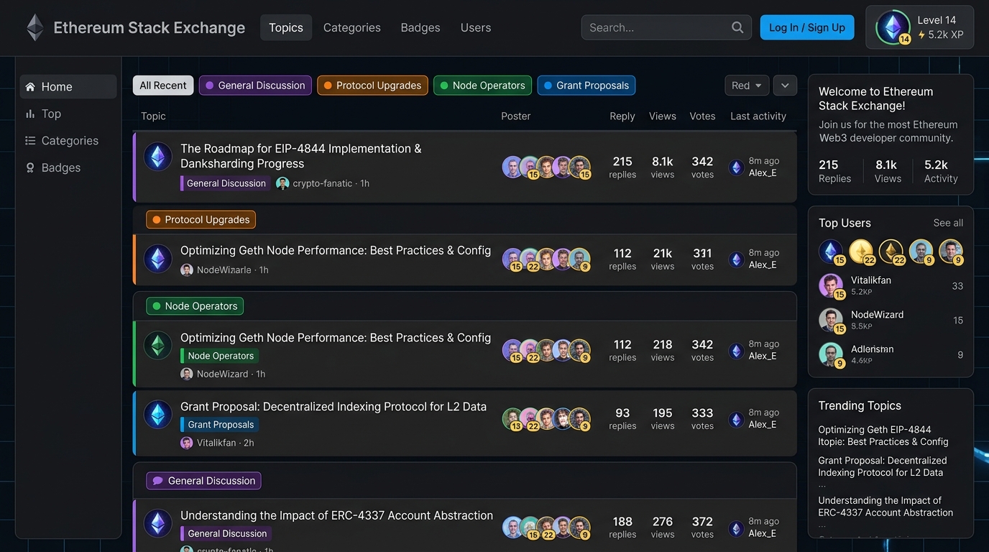The height and width of the screenshot is (552, 989).
Task: Click the Log In / Sign Up button
Action: (807, 27)
